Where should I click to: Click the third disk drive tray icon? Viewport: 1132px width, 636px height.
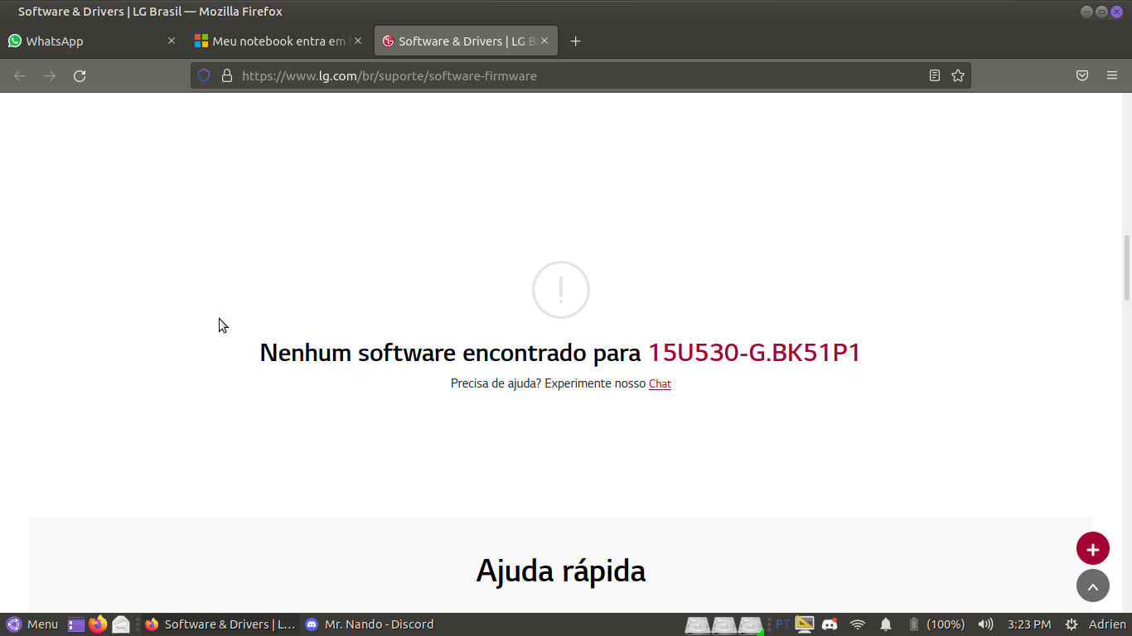pyautogui.click(x=751, y=624)
